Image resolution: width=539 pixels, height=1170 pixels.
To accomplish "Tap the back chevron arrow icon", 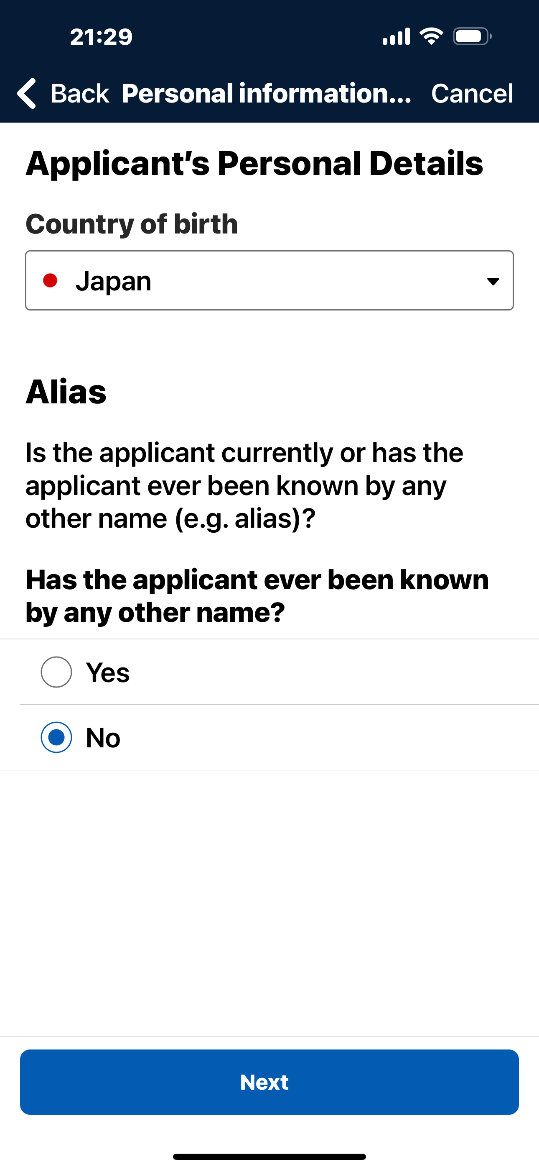I will pos(27,94).
